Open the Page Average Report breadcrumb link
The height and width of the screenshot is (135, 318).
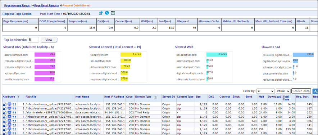(x=17, y=5)
